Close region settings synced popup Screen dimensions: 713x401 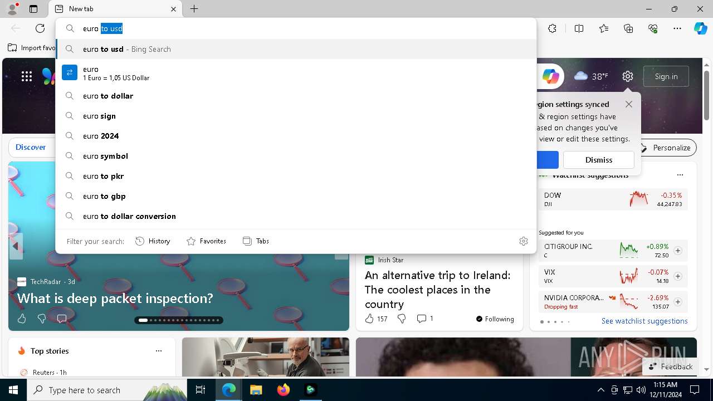tap(629, 104)
